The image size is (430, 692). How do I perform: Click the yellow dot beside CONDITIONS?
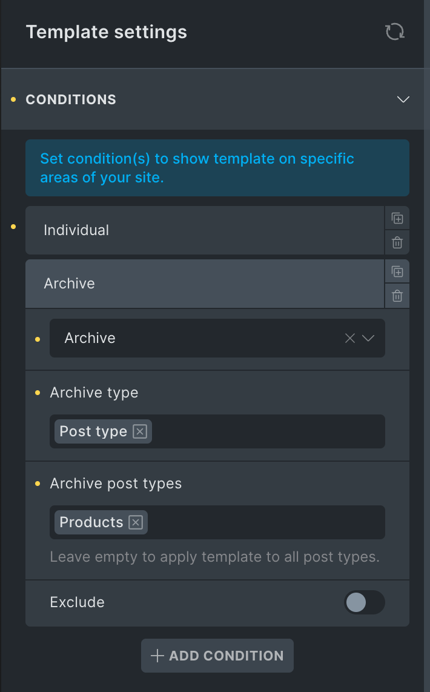click(x=13, y=99)
